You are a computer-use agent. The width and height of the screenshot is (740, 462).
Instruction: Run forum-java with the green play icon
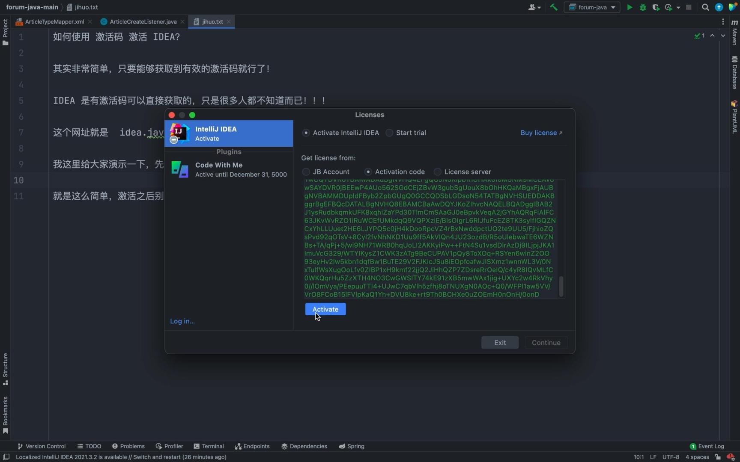pos(630,7)
